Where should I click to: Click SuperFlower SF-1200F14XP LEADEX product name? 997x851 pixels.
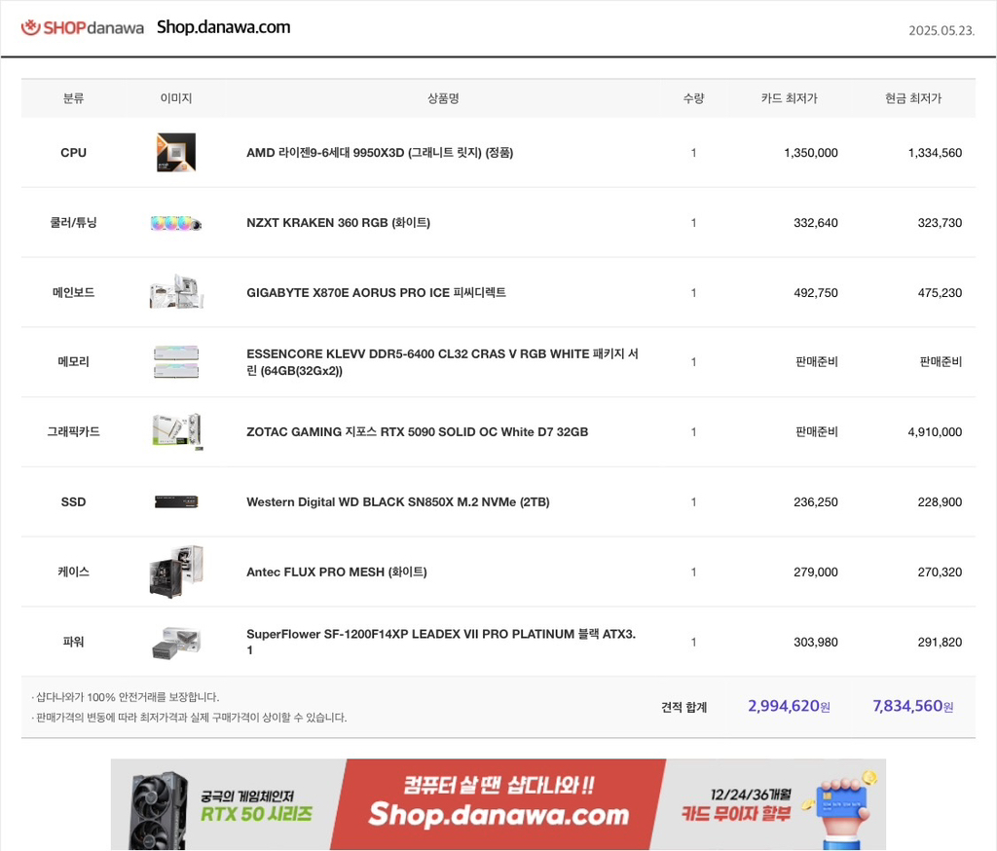pos(441,642)
